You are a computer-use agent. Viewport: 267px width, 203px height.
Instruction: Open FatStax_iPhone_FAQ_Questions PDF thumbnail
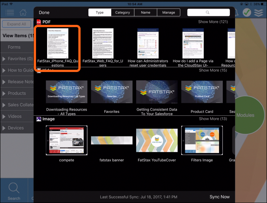(x=58, y=43)
